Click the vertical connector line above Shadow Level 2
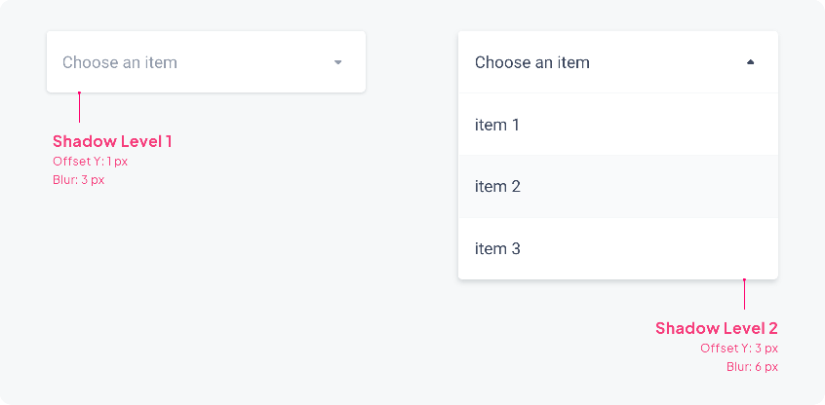 tap(744, 296)
